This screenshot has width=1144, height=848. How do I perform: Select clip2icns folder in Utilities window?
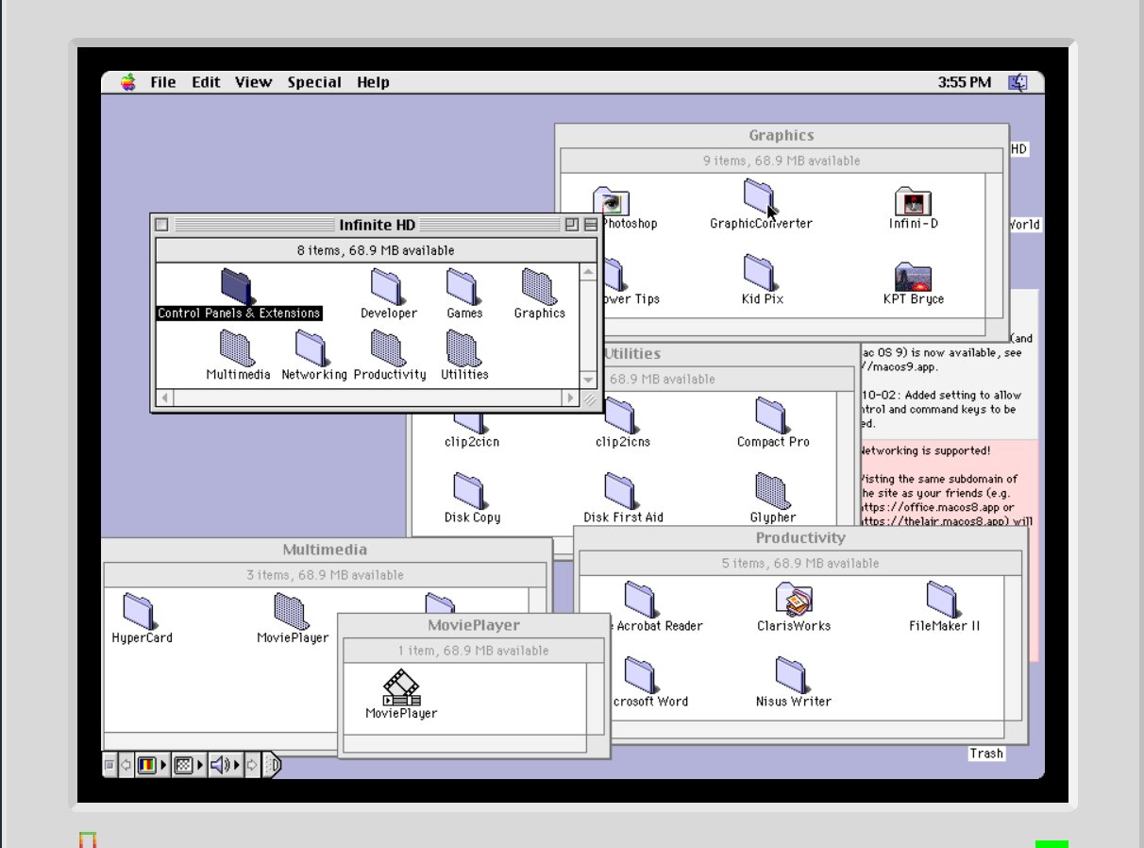click(620, 415)
